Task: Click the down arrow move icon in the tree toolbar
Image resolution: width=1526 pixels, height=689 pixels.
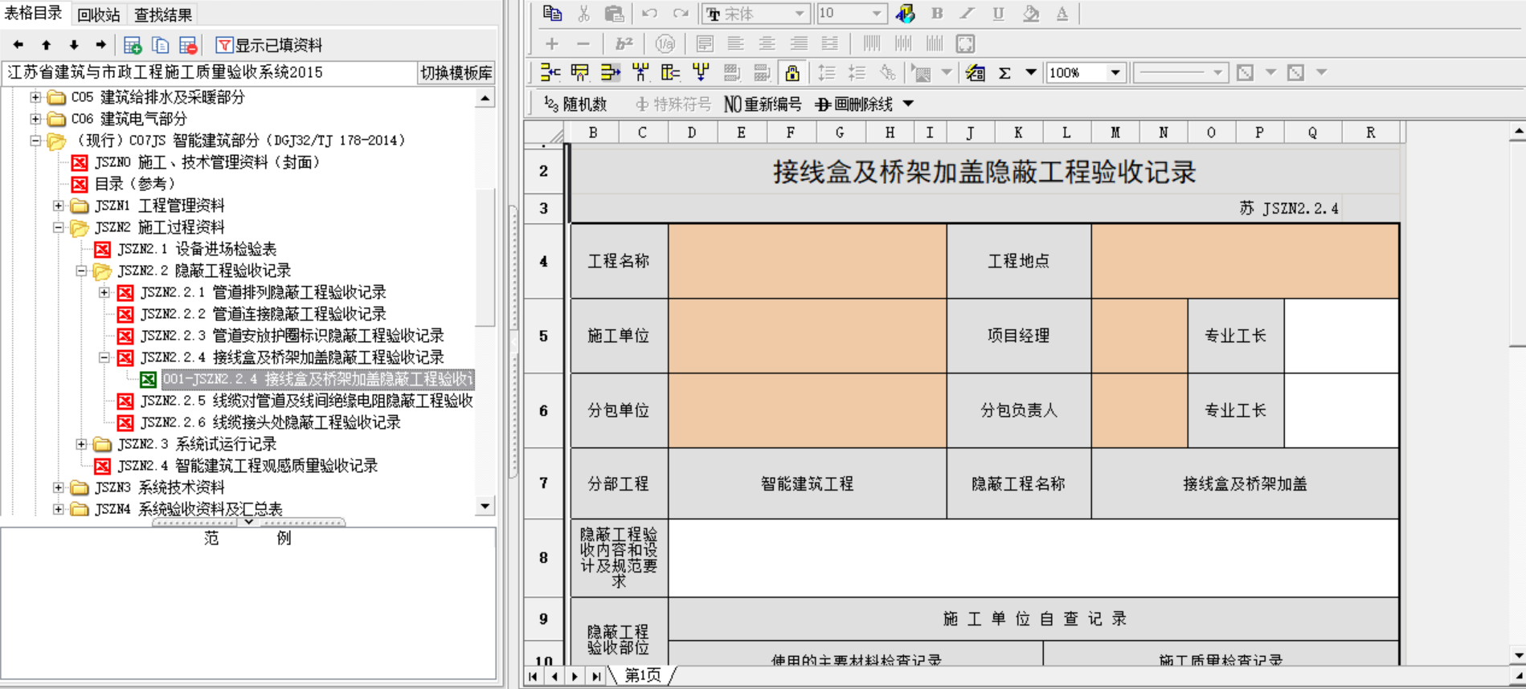Action: point(74,46)
